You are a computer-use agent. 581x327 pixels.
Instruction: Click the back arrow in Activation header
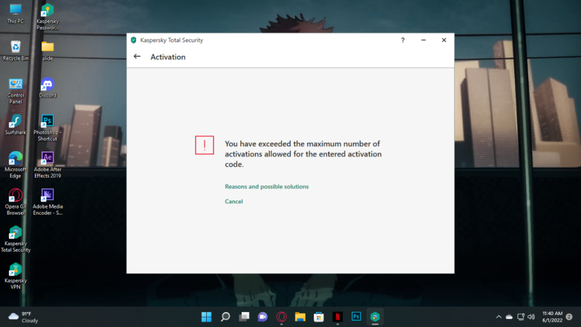click(x=137, y=57)
